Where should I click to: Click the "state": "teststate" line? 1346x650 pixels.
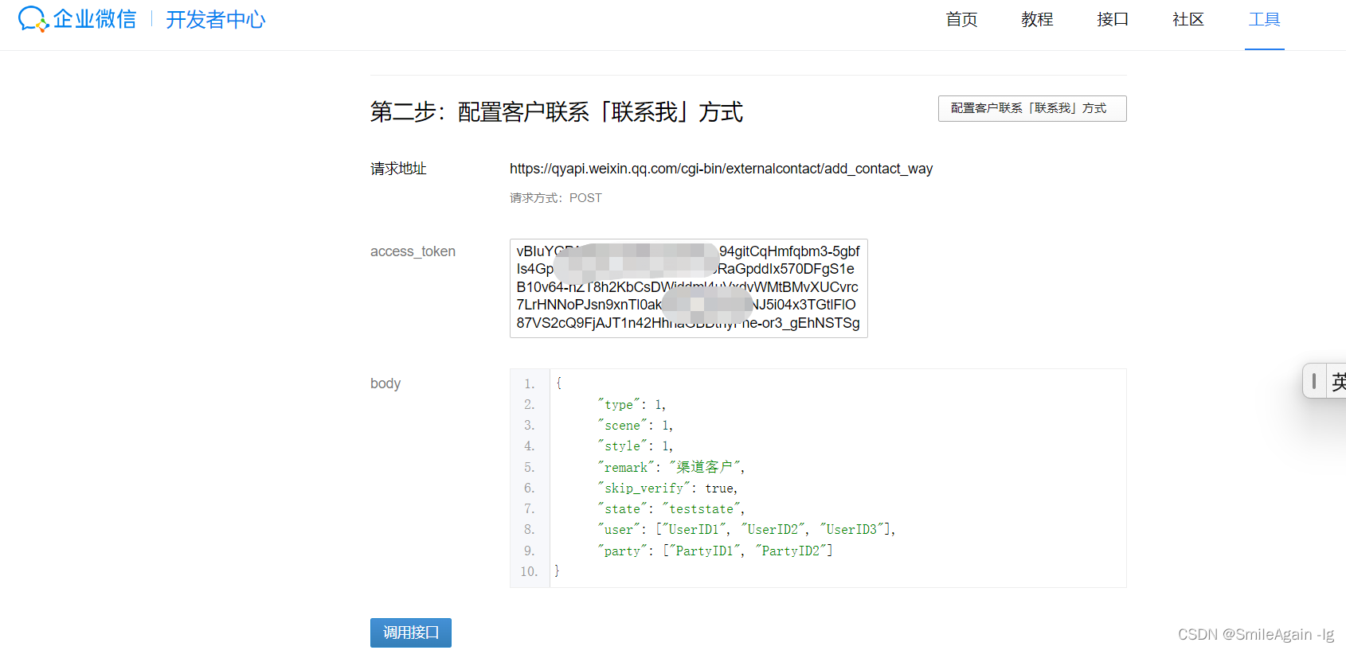tap(671, 509)
